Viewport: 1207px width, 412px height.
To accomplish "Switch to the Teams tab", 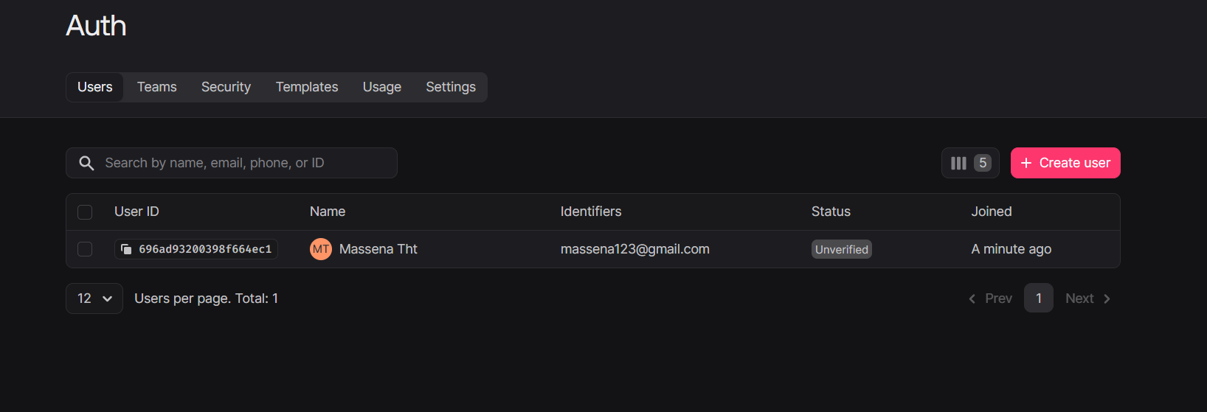I will click(x=157, y=87).
